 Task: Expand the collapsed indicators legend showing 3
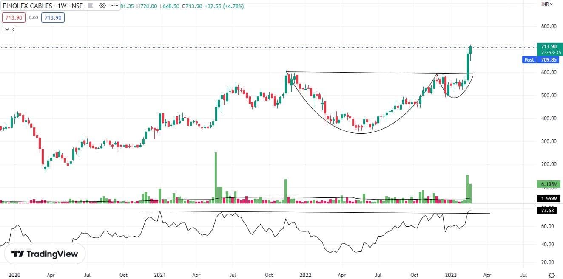pos(10,29)
